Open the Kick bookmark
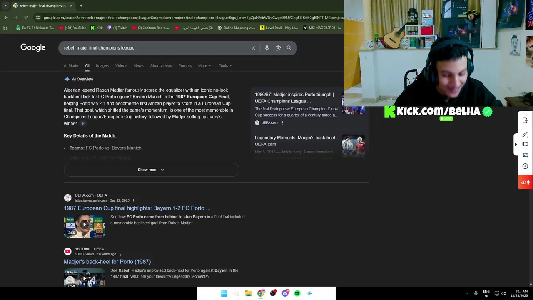The image size is (533, 300). coord(97,28)
